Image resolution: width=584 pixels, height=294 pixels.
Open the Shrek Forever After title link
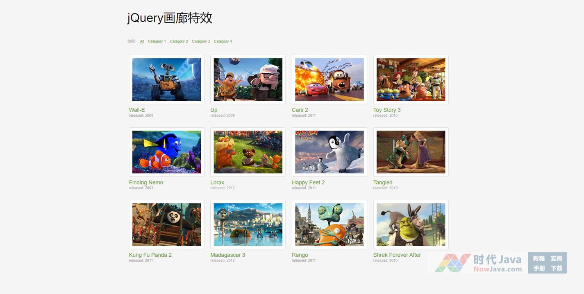[397, 255]
